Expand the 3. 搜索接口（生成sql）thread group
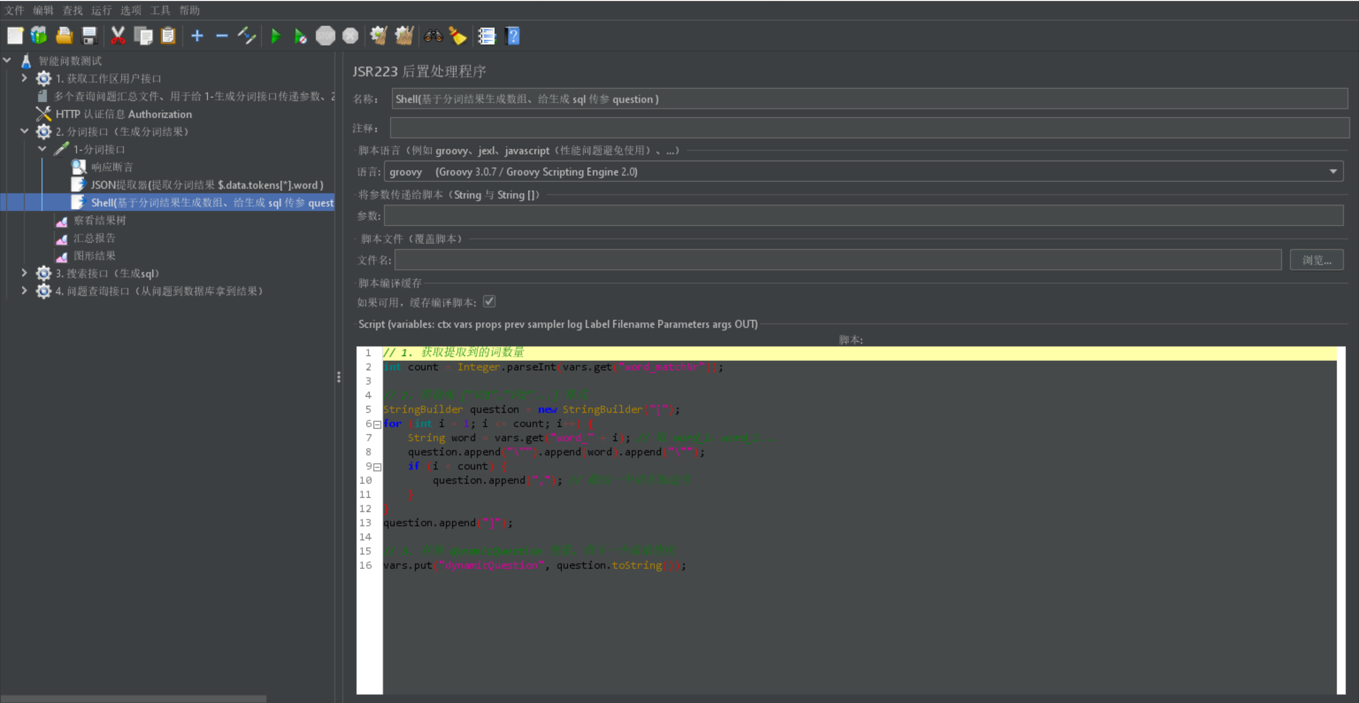The width and height of the screenshot is (1359, 703). click(24, 273)
